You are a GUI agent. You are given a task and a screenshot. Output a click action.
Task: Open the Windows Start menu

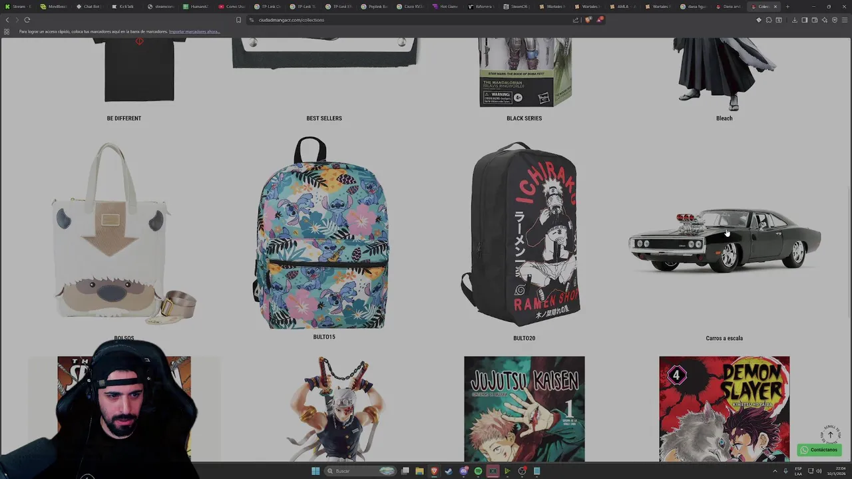point(316,471)
